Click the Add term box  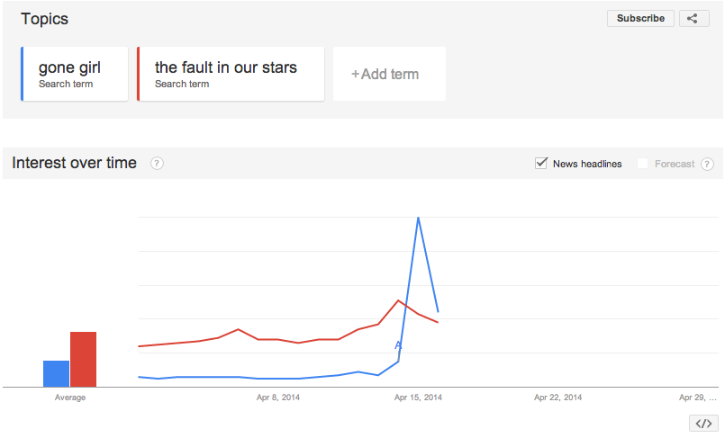tap(389, 74)
